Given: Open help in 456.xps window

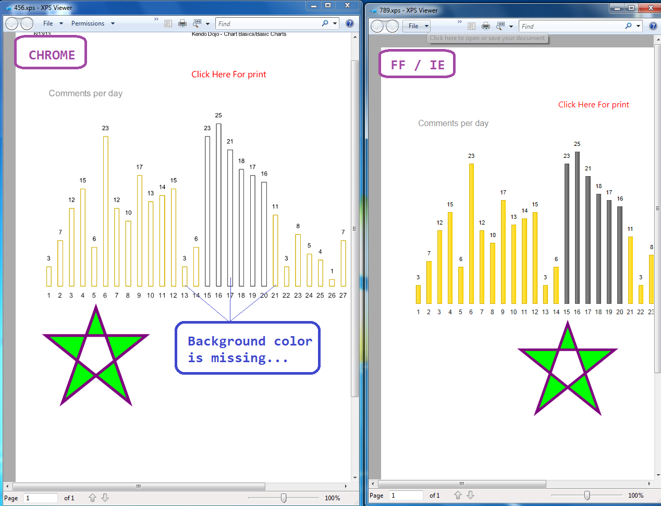Looking at the screenshot, I should tap(350, 23).
